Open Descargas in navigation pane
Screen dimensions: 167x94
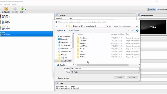64,42
